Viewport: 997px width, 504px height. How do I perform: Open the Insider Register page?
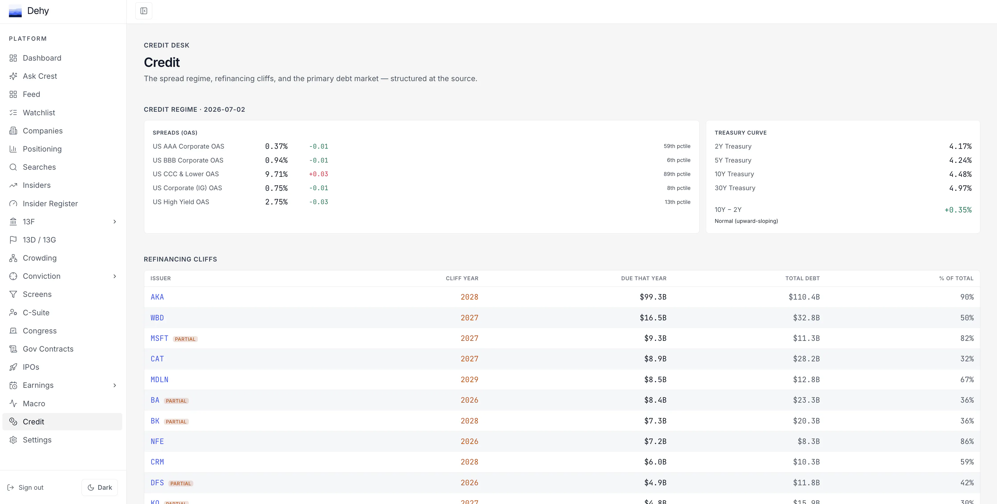pos(62,204)
